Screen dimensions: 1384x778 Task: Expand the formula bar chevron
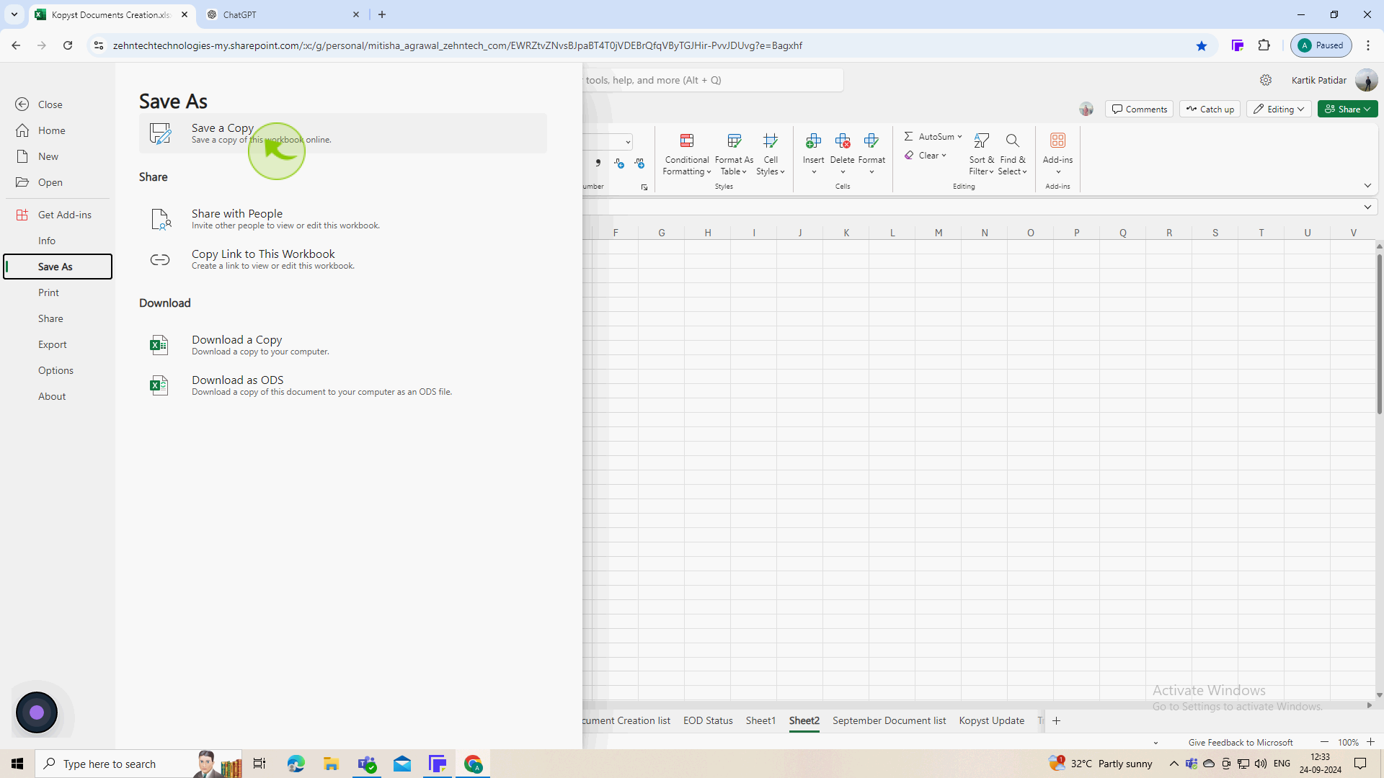(1367, 207)
